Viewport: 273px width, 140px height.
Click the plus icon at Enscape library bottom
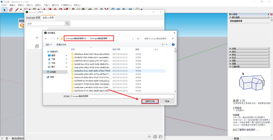(x=149, y=137)
